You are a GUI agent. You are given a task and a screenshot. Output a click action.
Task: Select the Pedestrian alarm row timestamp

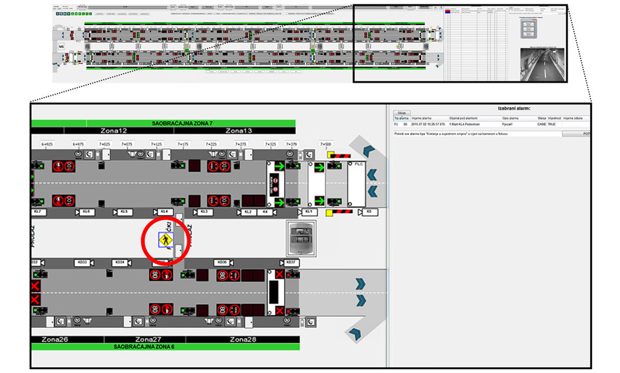tap(428, 125)
